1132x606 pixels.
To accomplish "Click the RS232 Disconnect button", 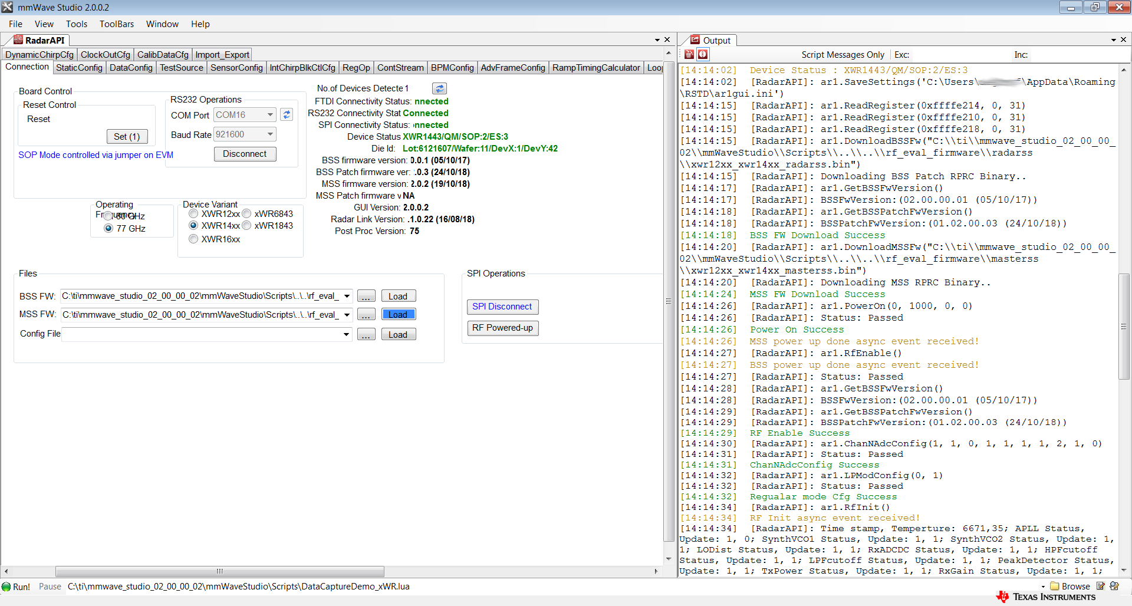I will coord(245,154).
